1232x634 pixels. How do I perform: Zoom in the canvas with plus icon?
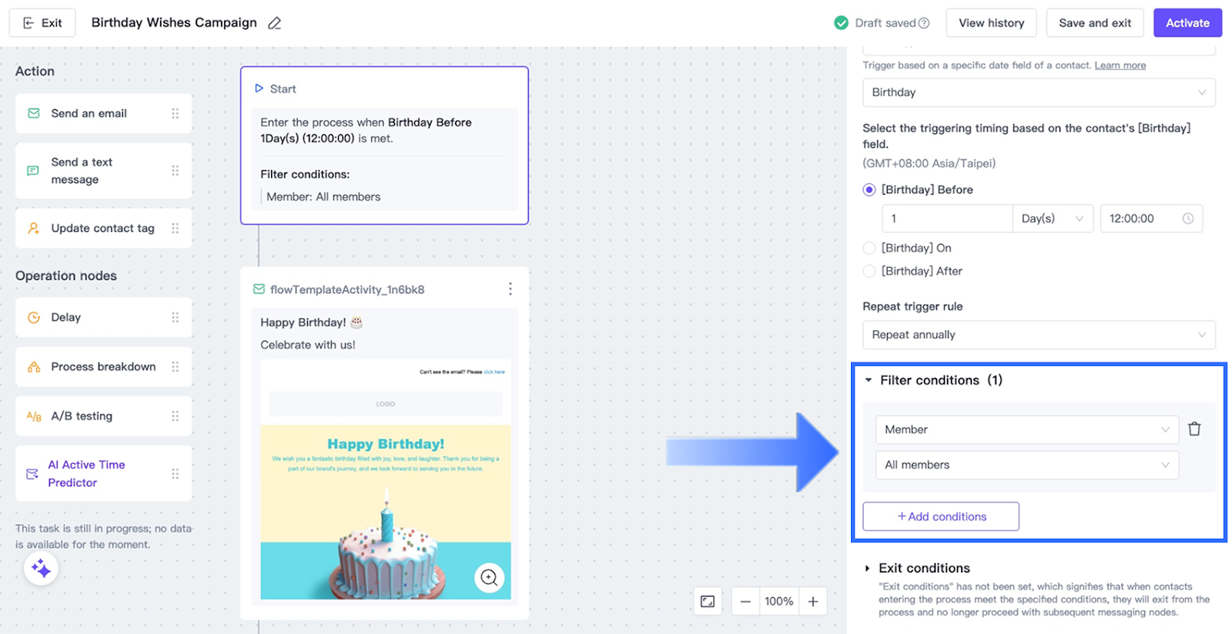click(x=813, y=602)
